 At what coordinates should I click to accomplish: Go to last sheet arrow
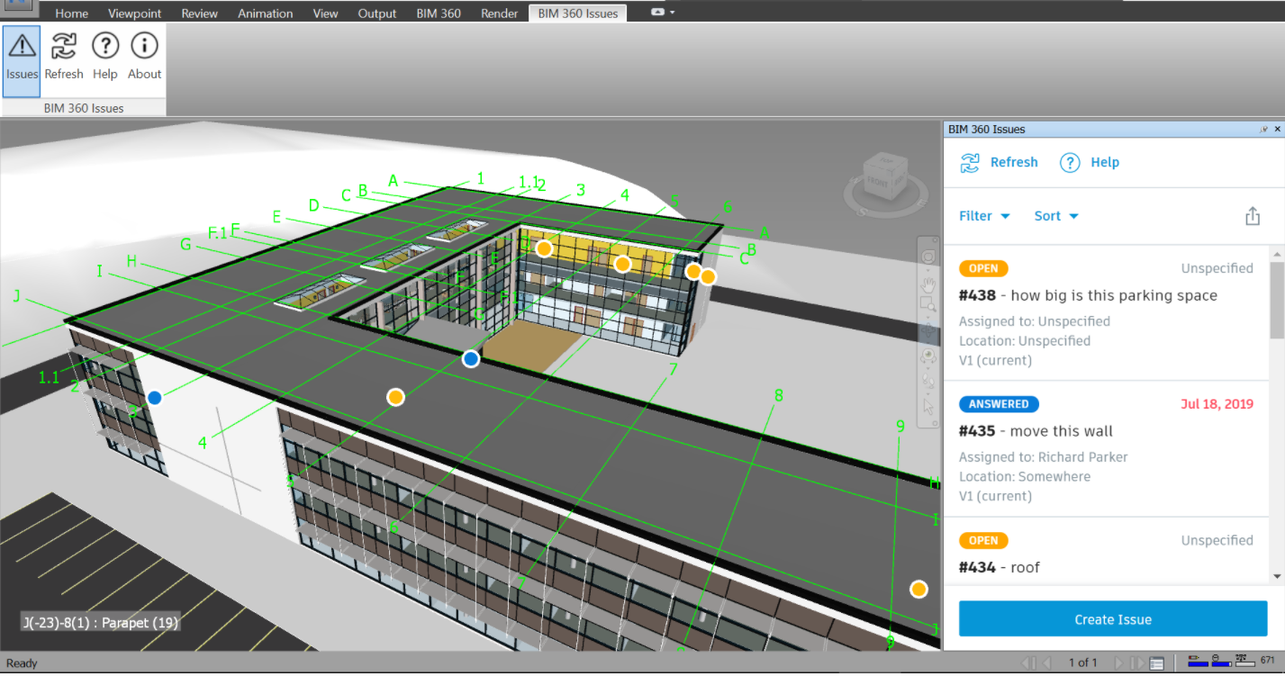coord(1138,663)
